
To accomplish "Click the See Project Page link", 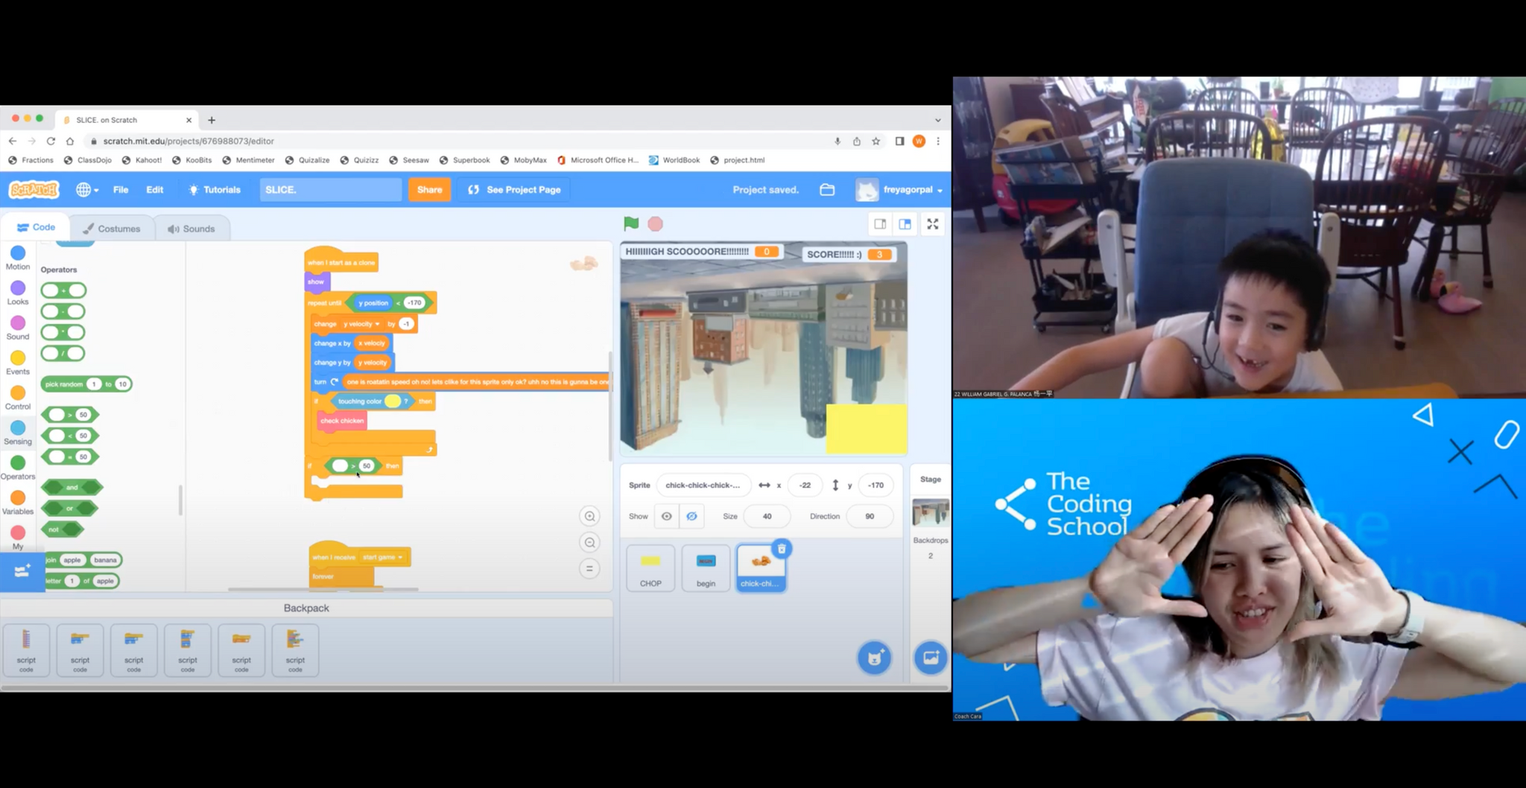I will 514,189.
